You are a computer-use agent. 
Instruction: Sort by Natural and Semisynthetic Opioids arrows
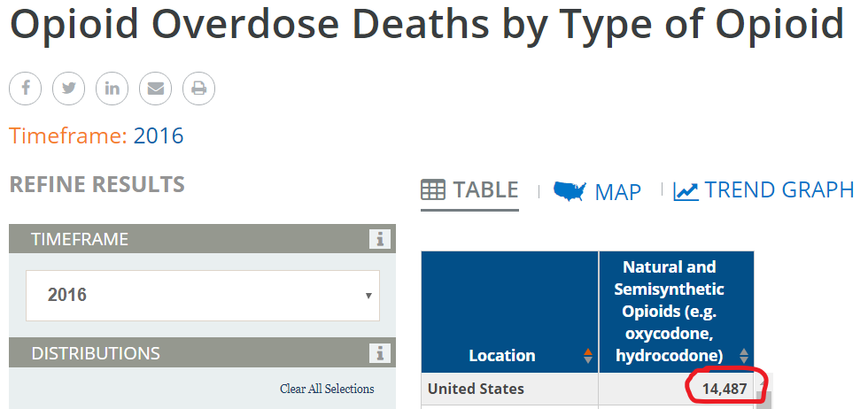click(x=744, y=355)
